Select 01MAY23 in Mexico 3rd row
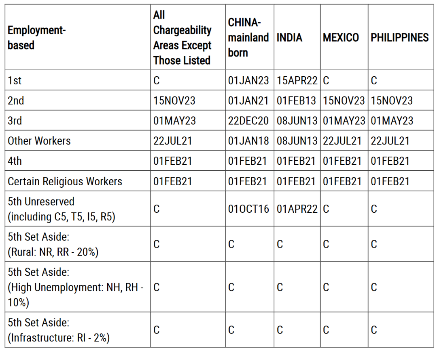The width and height of the screenshot is (437, 350). tap(344, 121)
